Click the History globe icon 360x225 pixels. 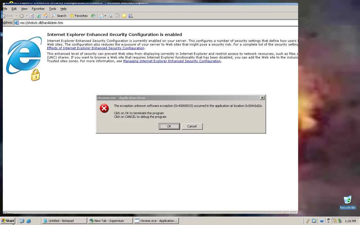[93, 16]
